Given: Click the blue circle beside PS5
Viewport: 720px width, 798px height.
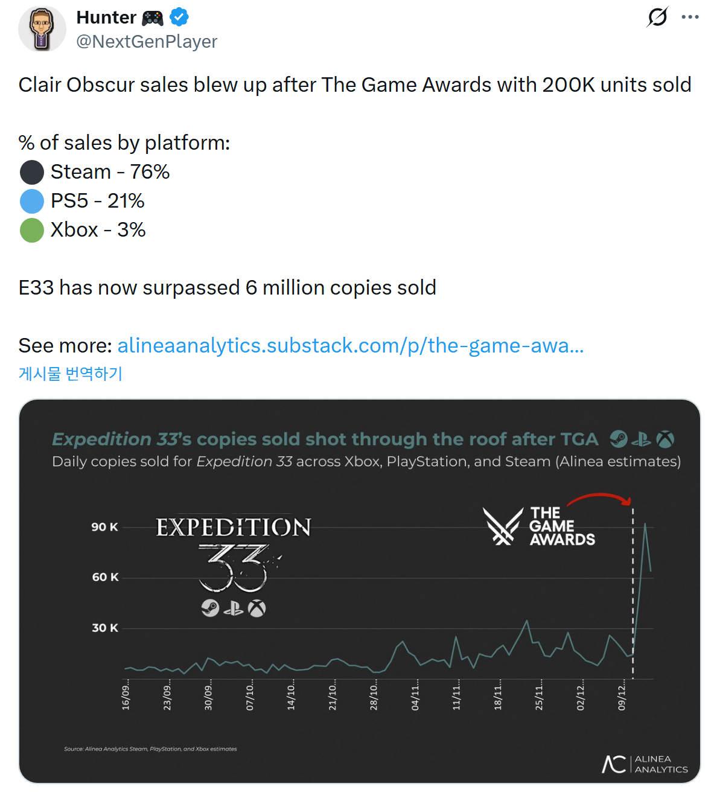Looking at the screenshot, I should pos(32,201).
